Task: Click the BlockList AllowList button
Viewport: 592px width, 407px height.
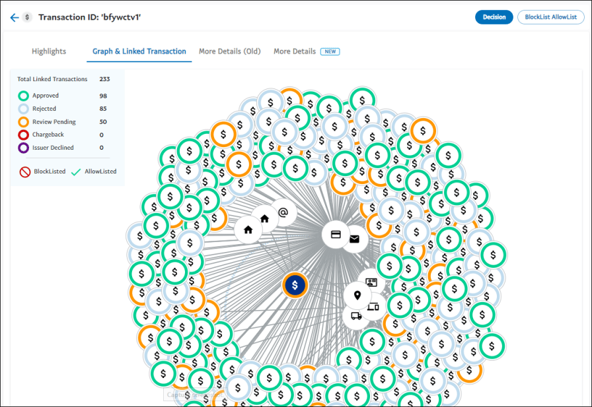Action: coord(550,18)
